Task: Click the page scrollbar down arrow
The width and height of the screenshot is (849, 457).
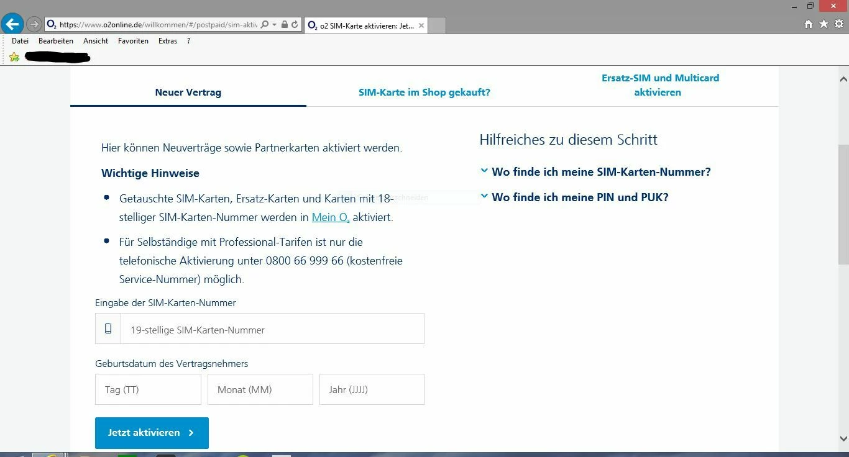Action: 843,438
